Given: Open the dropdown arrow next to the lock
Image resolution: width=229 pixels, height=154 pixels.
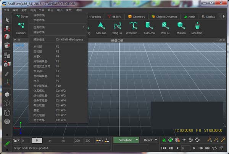Looking at the screenshot, I should (x=19, y=140).
